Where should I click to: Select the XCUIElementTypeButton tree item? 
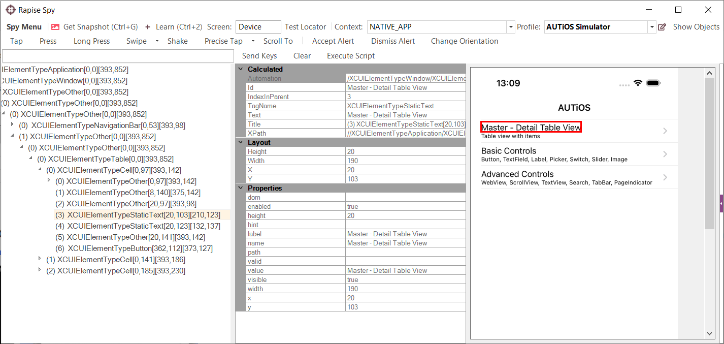click(x=140, y=248)
